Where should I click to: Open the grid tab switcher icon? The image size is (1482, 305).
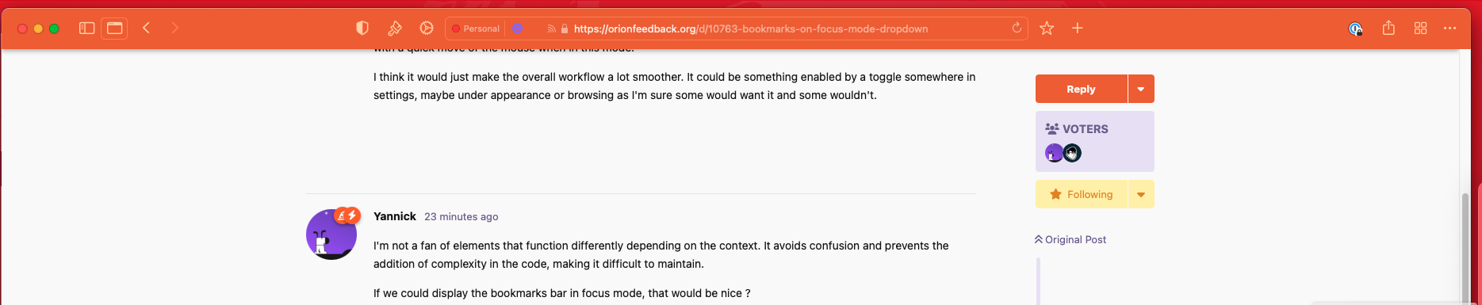click(1420, 29)
